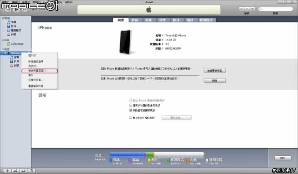Open the Ringtones library (鈴聲) under 資料庫

click(x=12, y=34)
